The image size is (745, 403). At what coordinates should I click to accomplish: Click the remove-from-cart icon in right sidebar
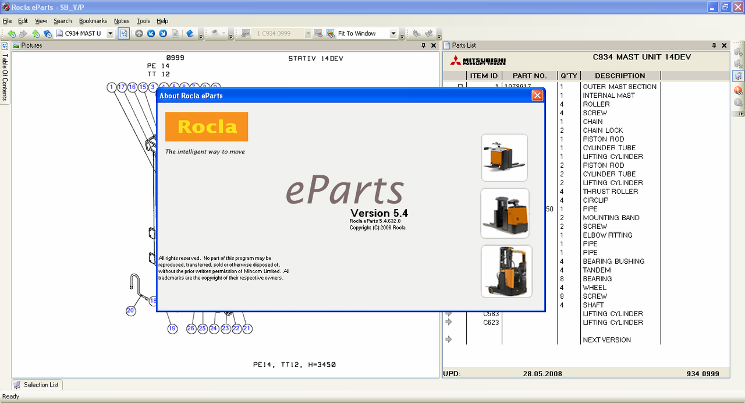pyautogui.click(x=738, y=63)
